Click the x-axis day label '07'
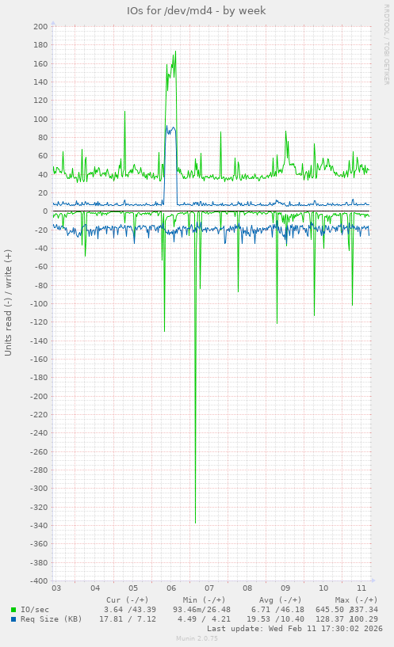This screenshot has height=647, width=394. point(209,588)
